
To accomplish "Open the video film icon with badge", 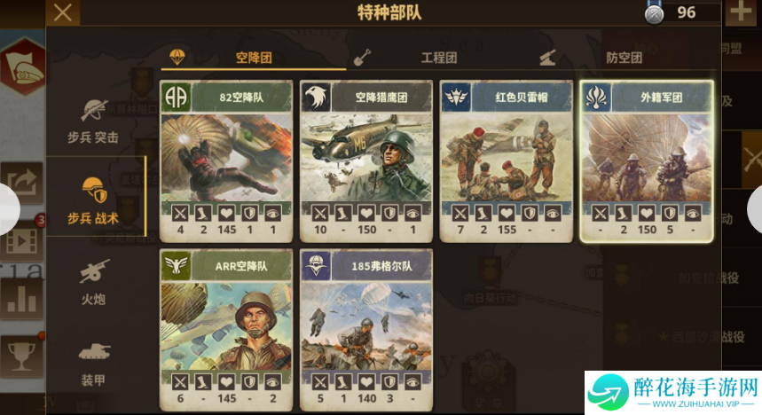I will [21, 240].
